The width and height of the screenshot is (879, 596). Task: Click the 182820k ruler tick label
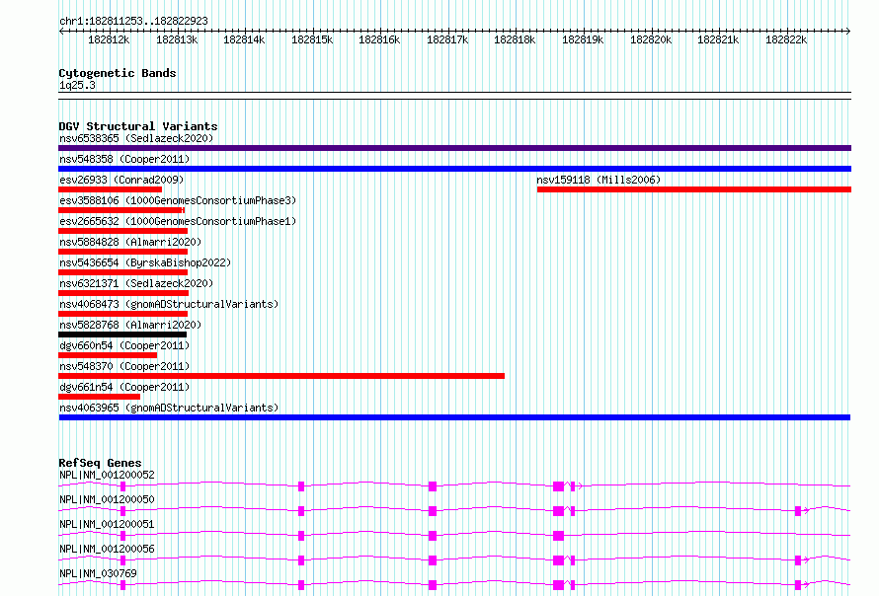coord(651,39)
